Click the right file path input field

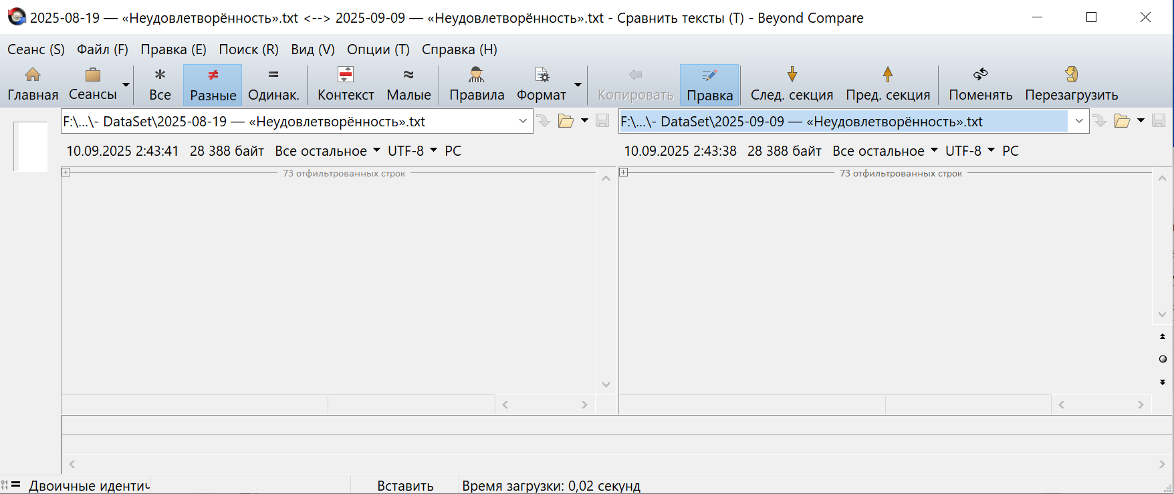coord(842,121)
